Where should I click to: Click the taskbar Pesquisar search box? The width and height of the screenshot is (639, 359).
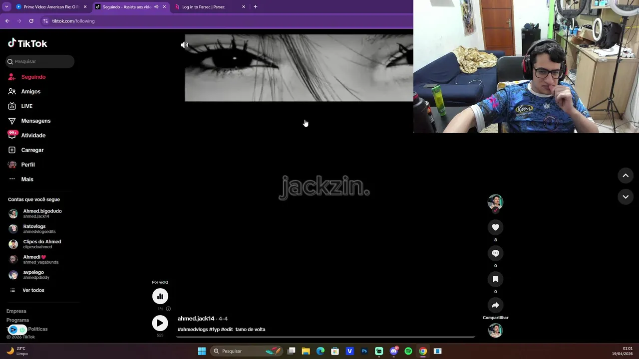tap(247, 351)
